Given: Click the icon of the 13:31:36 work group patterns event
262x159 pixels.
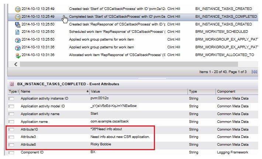Looking at the screenshot, I should click(17, 48).
